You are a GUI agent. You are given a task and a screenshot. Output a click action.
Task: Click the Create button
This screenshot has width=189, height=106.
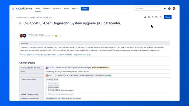(85, 9)
